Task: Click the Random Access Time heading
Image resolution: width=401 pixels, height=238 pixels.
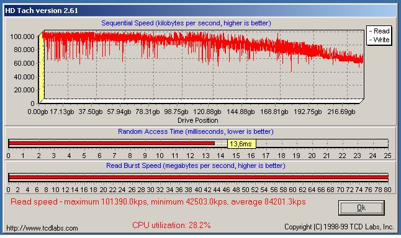Action: click(x=196, y=131)
